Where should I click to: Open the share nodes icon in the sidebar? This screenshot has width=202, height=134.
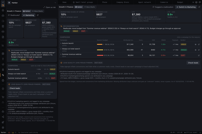[3, 117]
